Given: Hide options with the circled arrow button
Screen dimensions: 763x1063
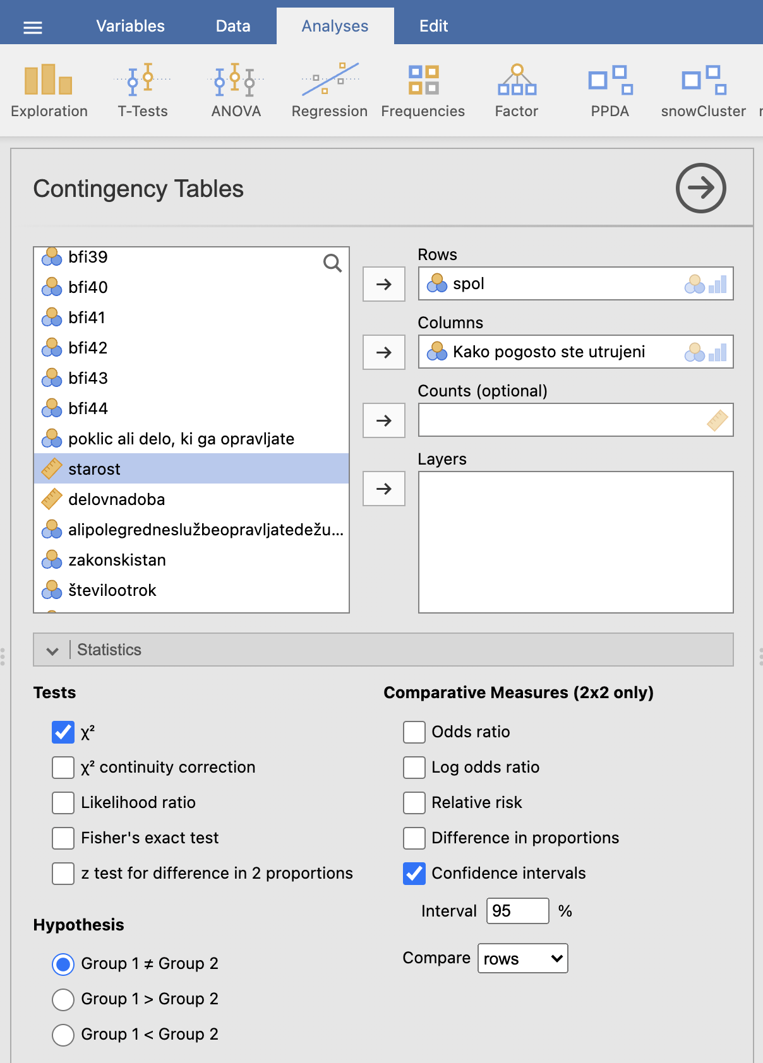Looking at the screenshot, I should (x=701, y=188).
